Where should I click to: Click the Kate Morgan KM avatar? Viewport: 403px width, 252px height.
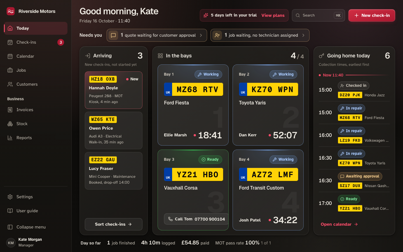point(11,243)
